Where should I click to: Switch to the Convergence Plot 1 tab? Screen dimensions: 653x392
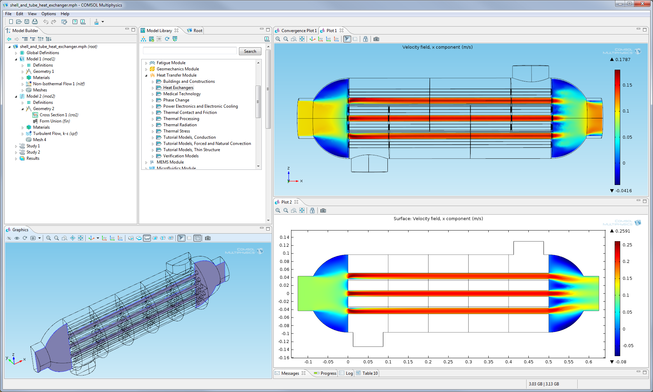click(x=296, y=31)
